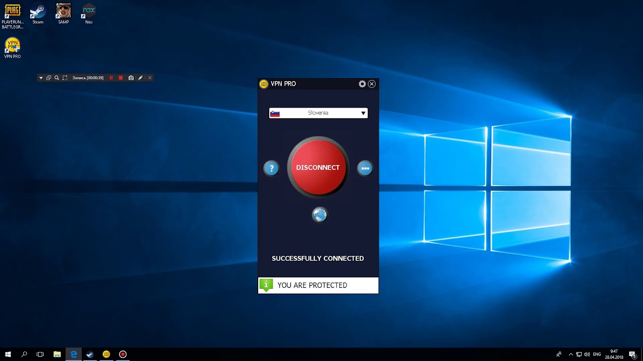Open the Slovenia country dropdown
Viewport: 643px width, 361px height.
pyautogui.click(x=318, y=113)
